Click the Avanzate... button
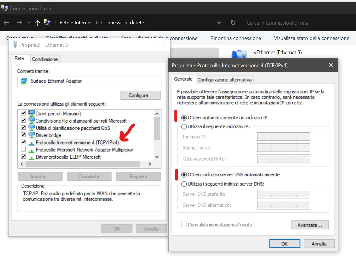The width and height of the screenshot is (356, 256). click(310, 225)
